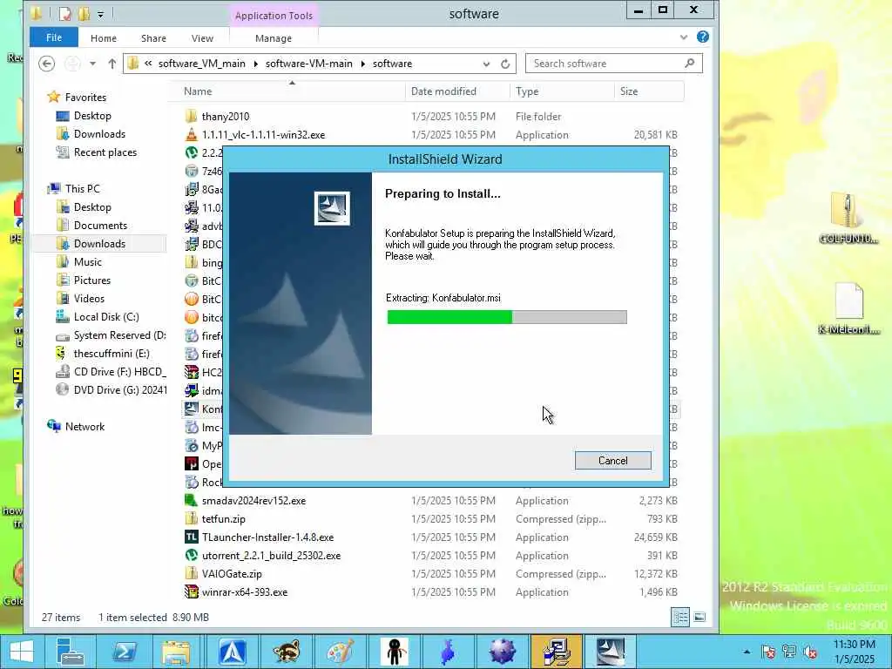Open the File ribbon tab
This screenshot has width=892, height=669.
coord(54,37)
